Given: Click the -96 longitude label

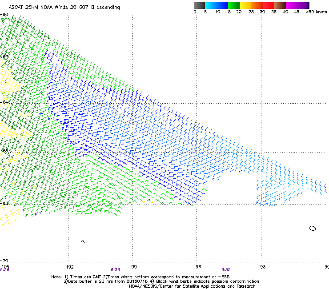Looking at the screenshot, I should [x=197, y=267].
